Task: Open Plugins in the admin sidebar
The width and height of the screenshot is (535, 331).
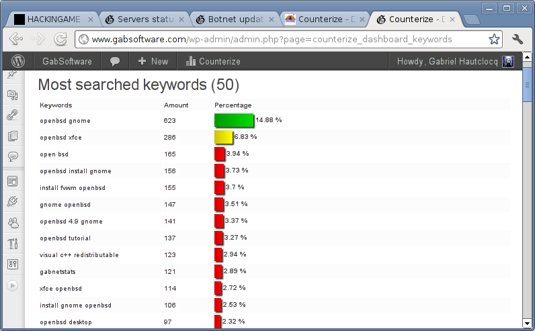Action: pyautogui.click(x=12, y=201)
